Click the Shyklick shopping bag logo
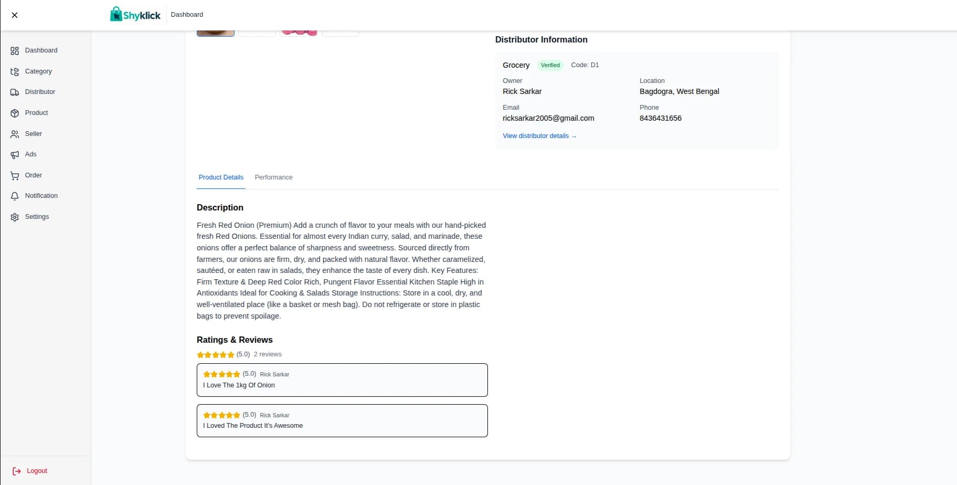The height and width of the screenshot is (485, 957). (116, 14)
